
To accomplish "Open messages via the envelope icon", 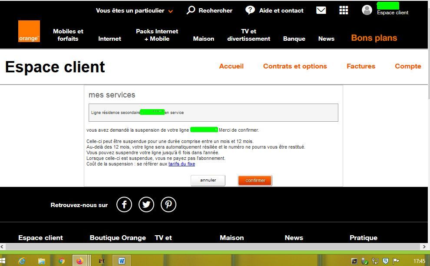I will [321, 10].
